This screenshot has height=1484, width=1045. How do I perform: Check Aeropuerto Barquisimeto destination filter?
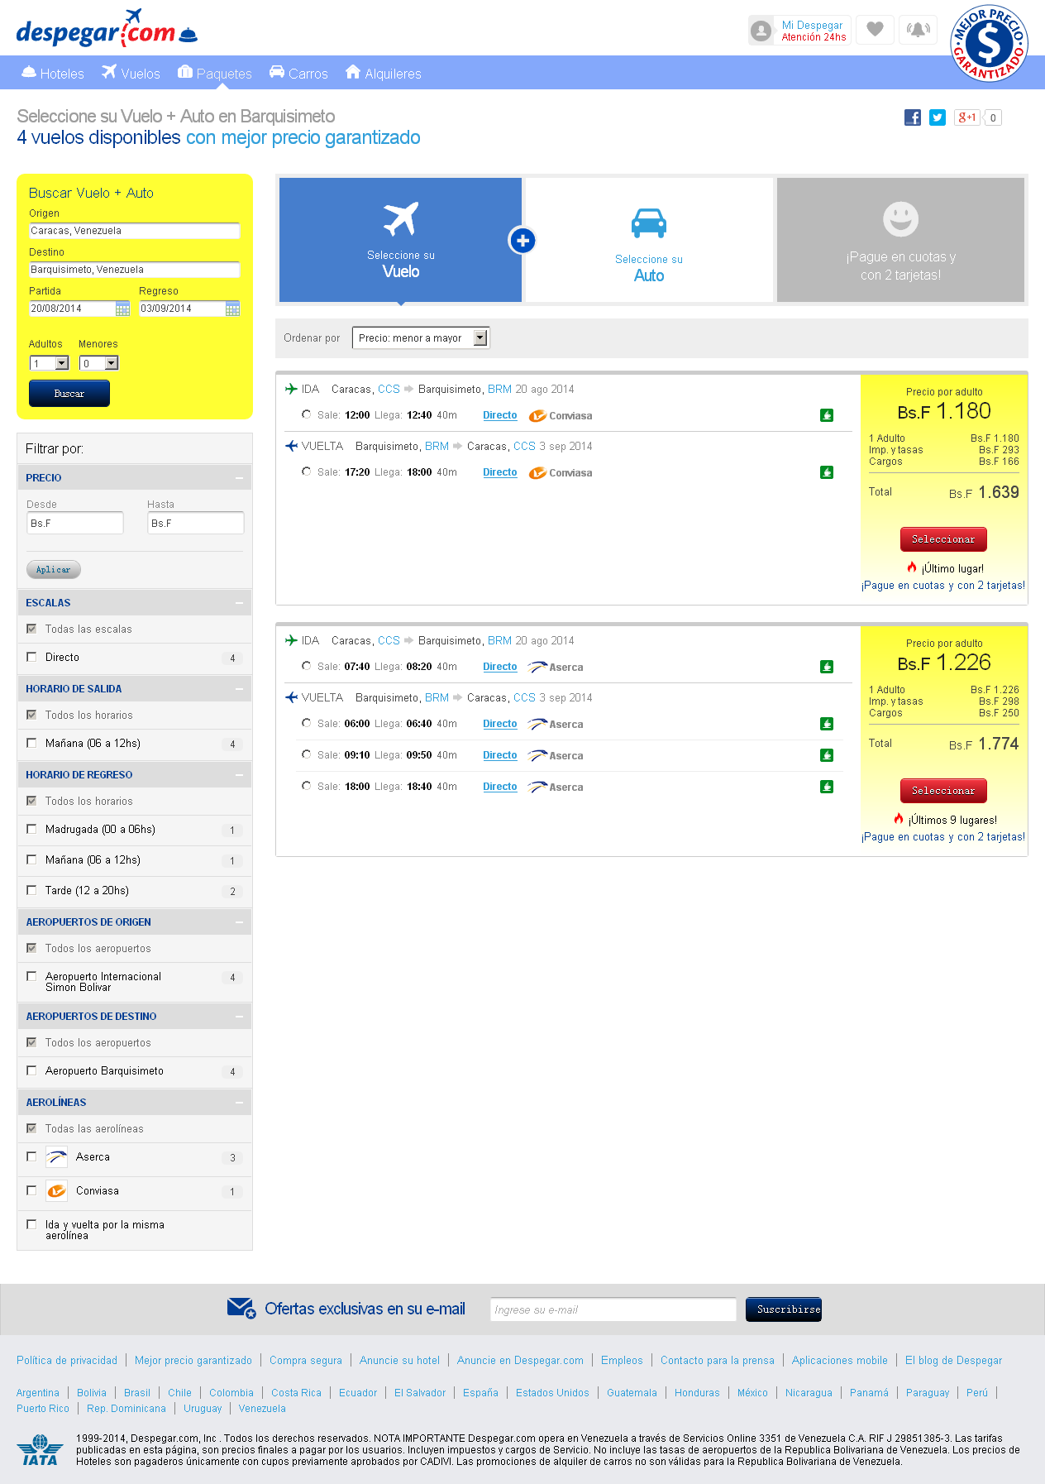[31, 1070]
